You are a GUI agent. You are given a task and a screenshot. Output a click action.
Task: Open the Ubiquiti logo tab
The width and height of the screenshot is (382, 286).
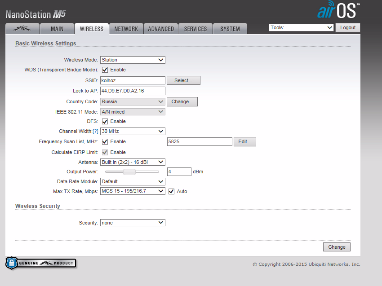coord(22,29)
